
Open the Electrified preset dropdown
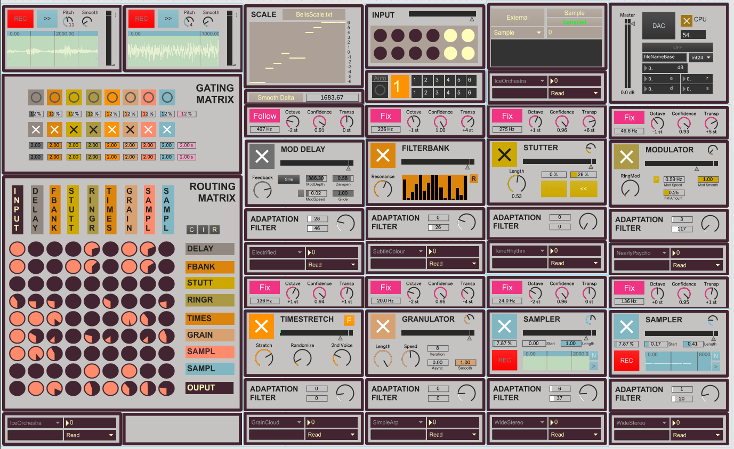[x=277, y=252]
